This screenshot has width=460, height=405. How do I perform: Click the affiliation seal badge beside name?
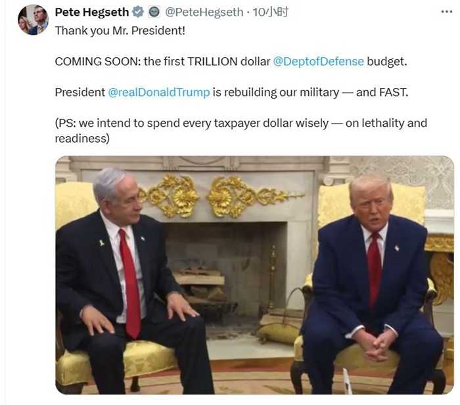point(154,12)
